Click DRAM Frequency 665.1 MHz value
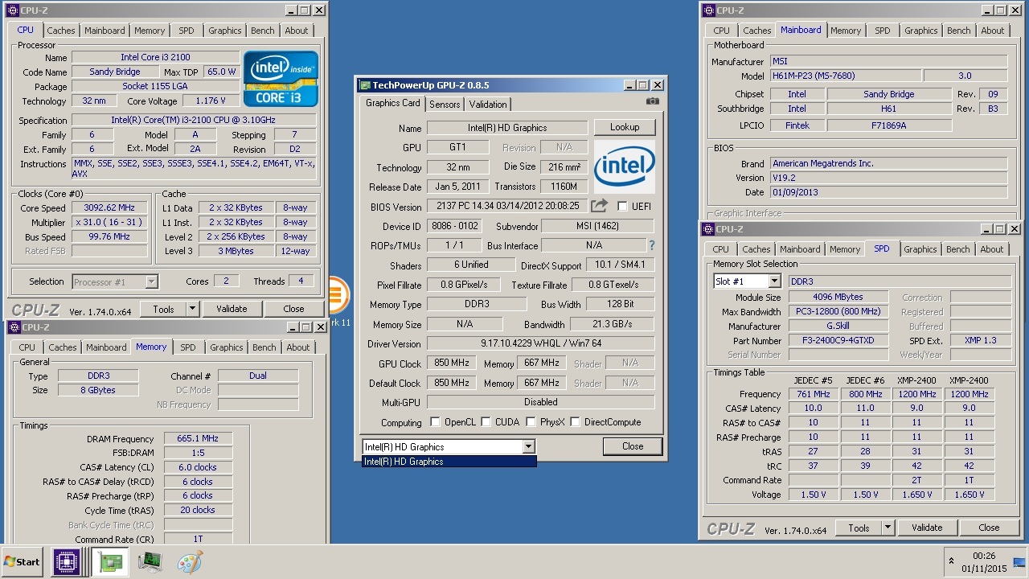Viewport: 1029px width, 579px height. [198, 438]
